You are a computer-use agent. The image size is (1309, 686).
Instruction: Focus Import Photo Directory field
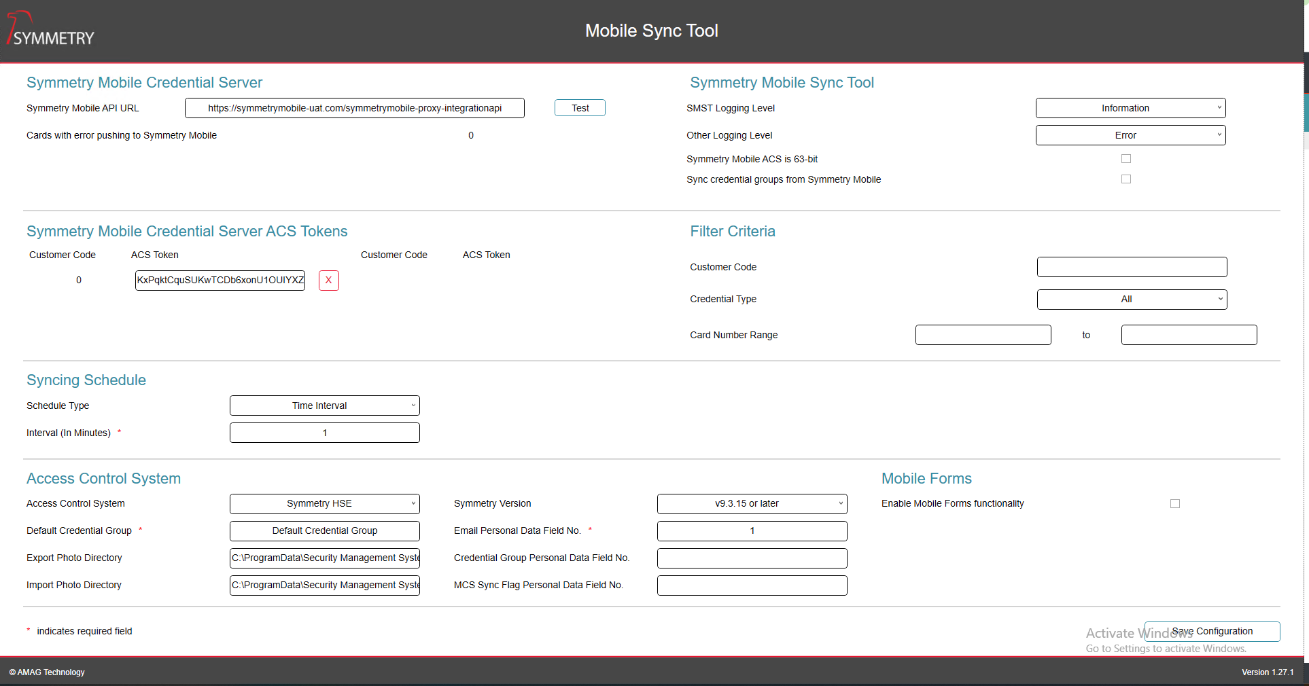click(325, 585)
